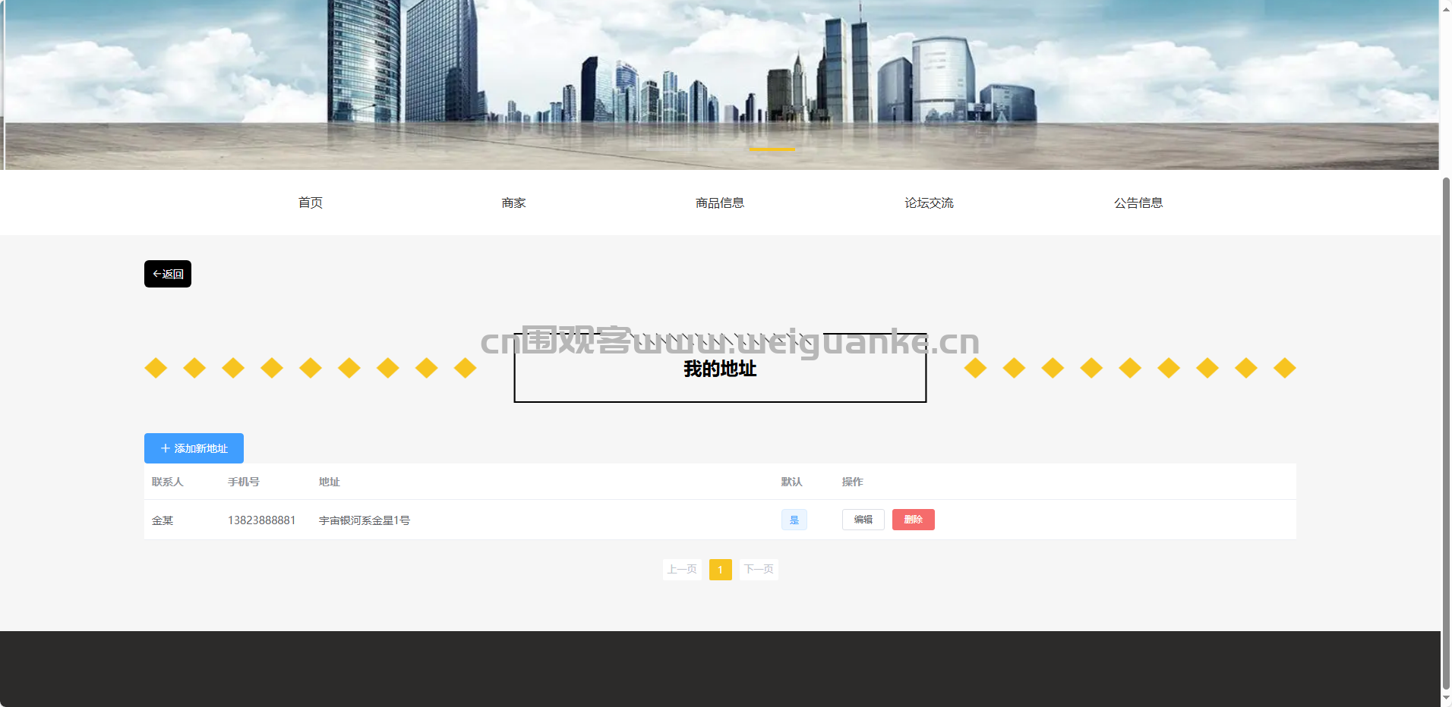This screenshot has height=707, width=1452.
Task: Click the address 宇宙银河系金星1号 cell
Action: pyautogui.click(x=365, y=520)
